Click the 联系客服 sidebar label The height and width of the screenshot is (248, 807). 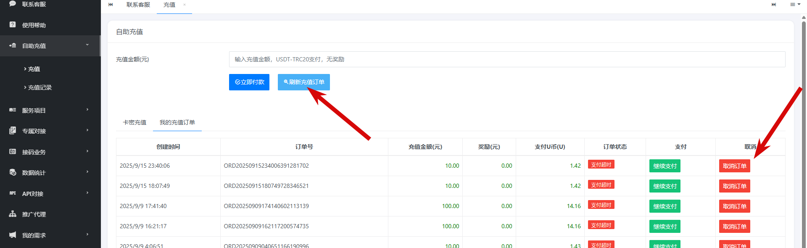(x=34, y=4)
